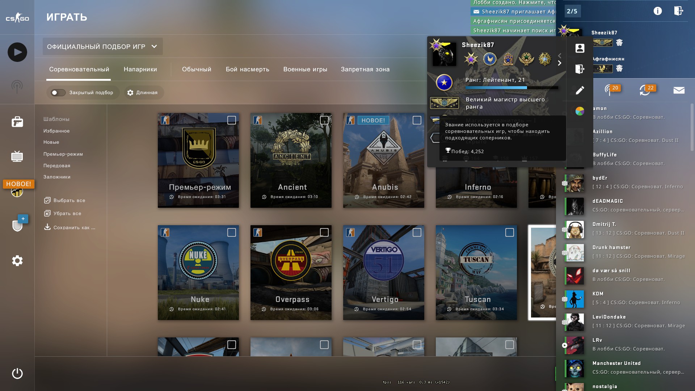Screen dimensions: 695x391
Task: Open the Watch TV icon in the sidebar
Action: coord(17,156)
